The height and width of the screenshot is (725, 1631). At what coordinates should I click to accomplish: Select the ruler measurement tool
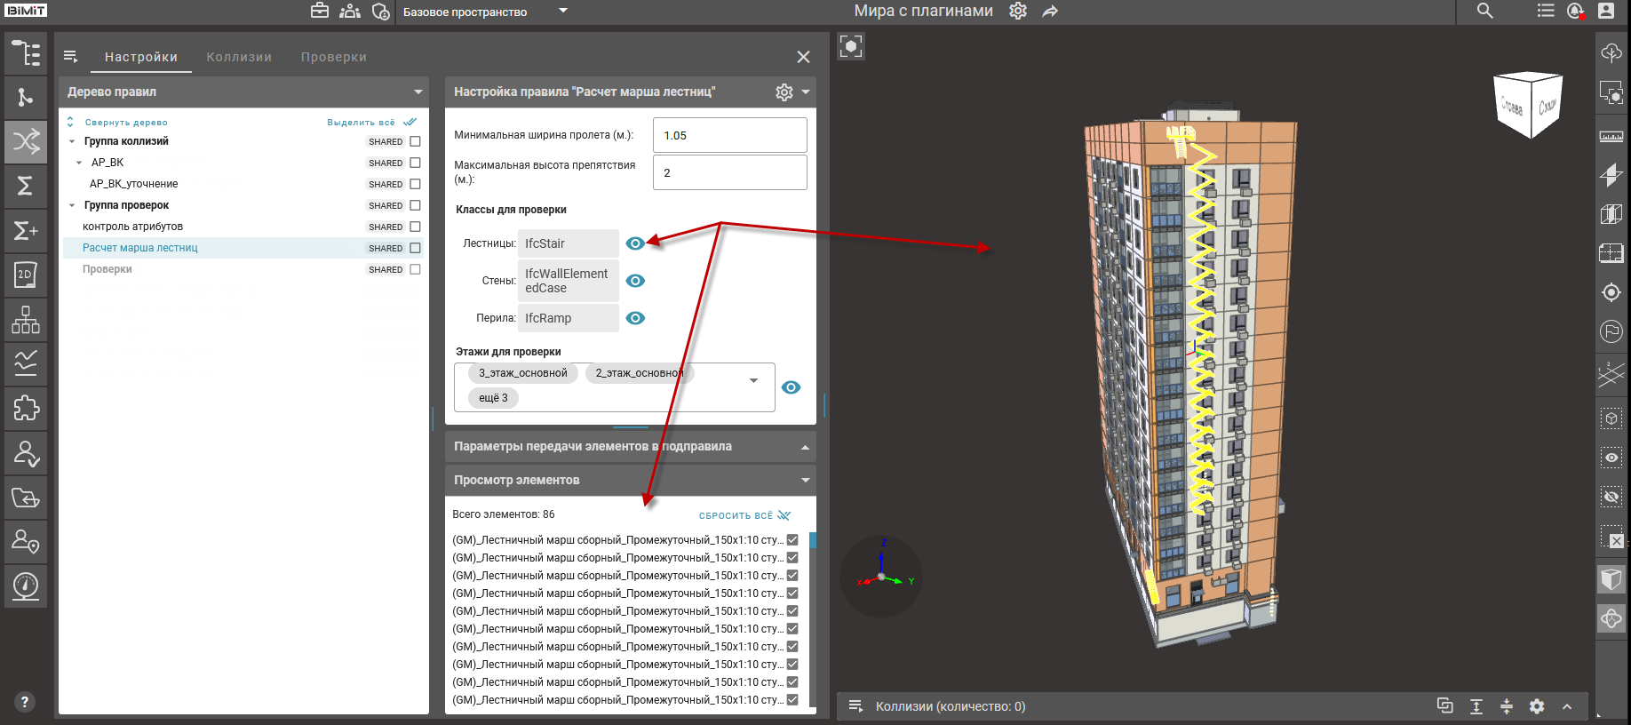(1611, 137)
